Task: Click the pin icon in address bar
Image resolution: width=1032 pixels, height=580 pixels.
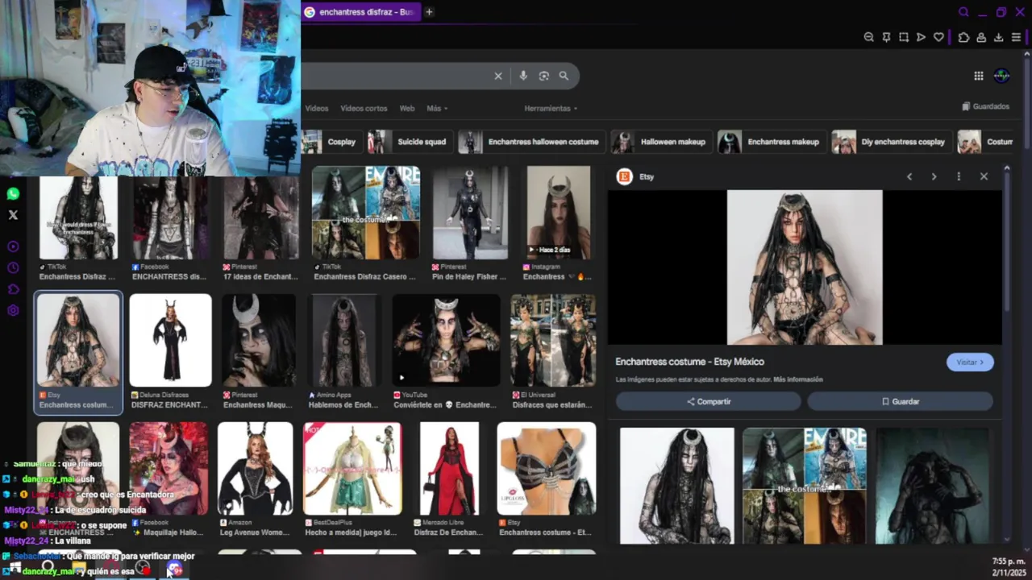Action: point(886,37)
